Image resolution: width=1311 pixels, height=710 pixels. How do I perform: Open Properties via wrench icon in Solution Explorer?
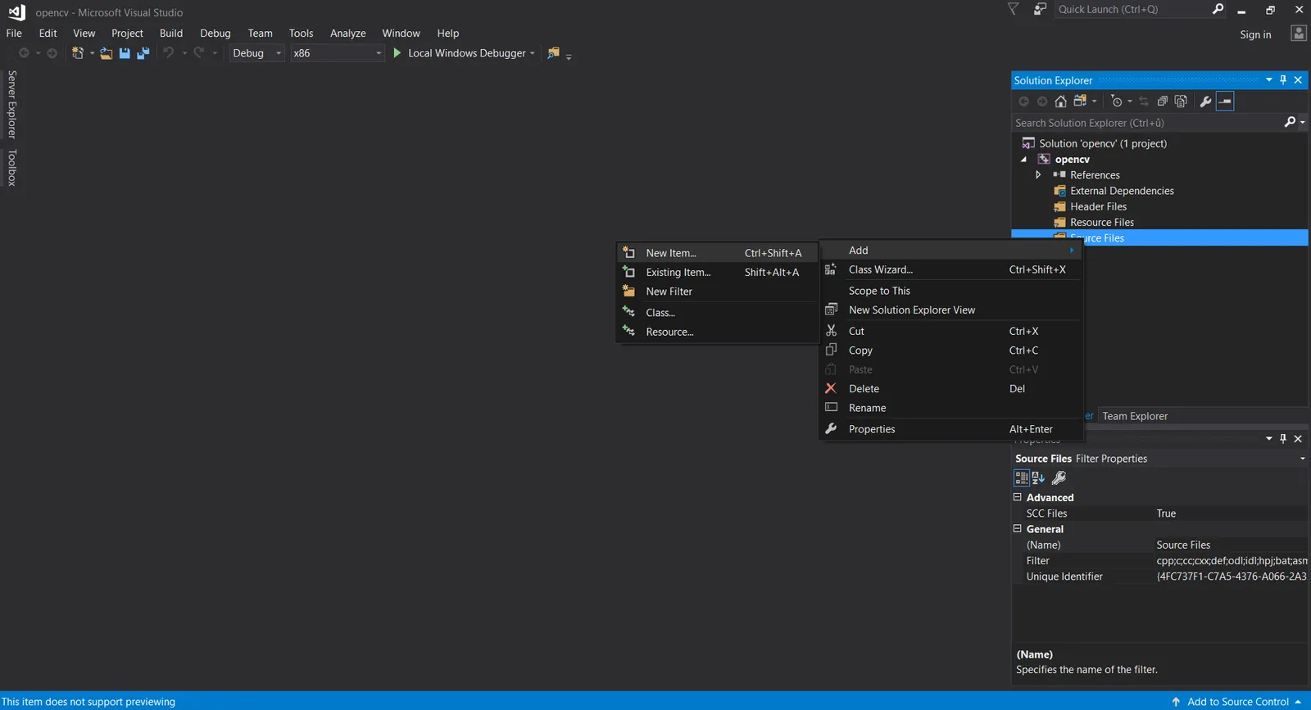click(1205, 102)
